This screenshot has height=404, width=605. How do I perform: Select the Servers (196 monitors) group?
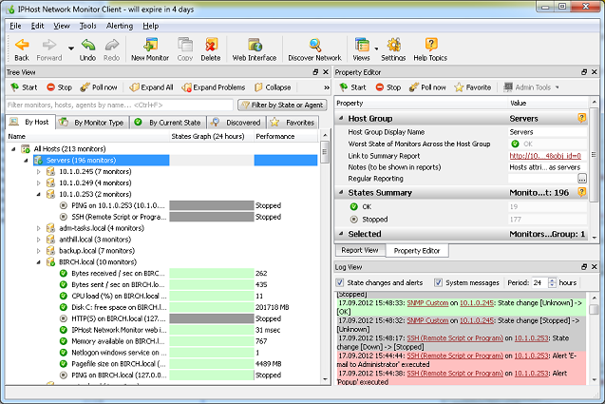click(81, 161)
